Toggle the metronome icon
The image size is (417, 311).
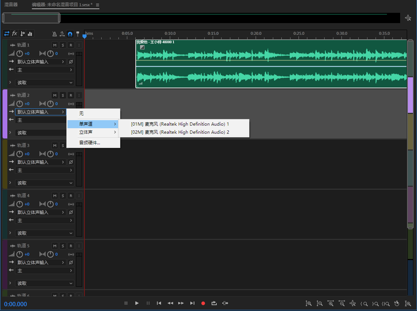tap(55, 34)
